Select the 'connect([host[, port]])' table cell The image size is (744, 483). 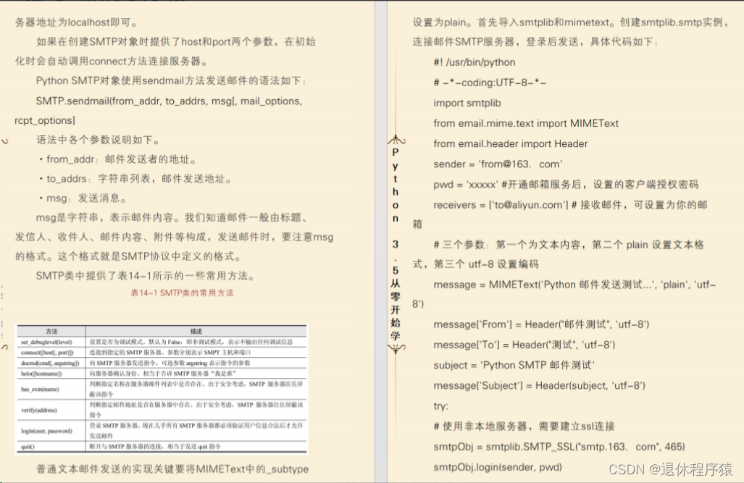51,353
